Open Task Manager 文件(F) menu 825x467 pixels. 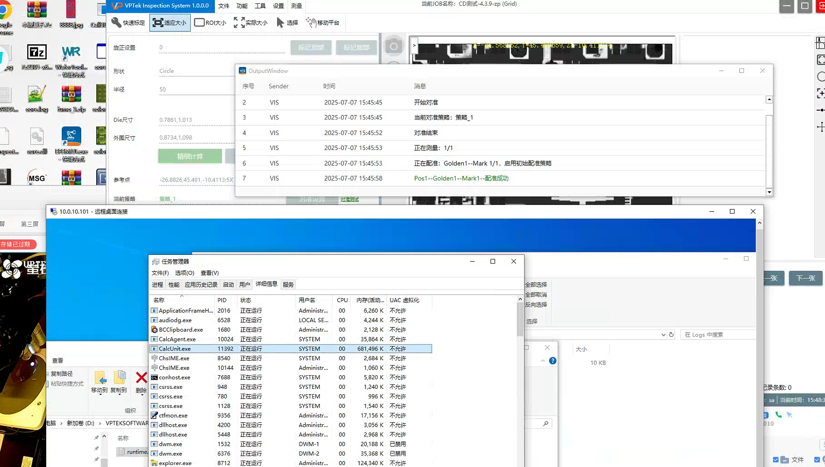click(160, 273)
